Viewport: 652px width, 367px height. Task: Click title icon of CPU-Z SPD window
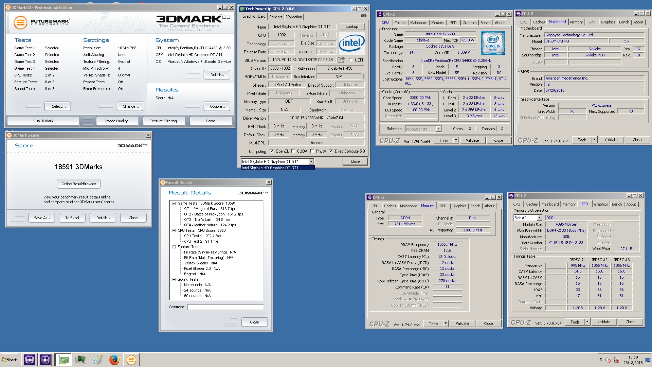[x=511, y=196]
